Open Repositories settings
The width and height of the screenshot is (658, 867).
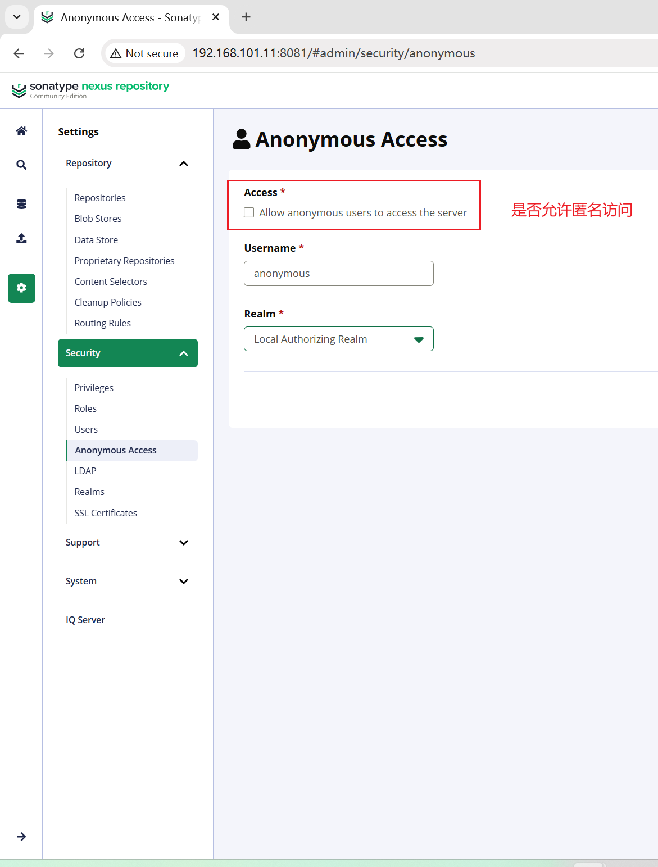click(100, 198)
